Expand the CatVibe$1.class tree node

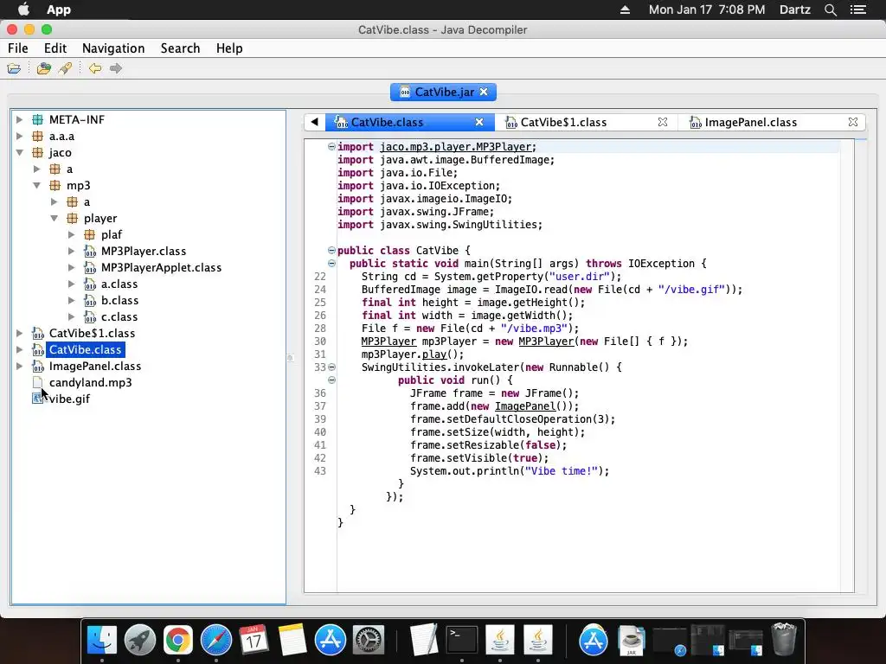[19, 333]
